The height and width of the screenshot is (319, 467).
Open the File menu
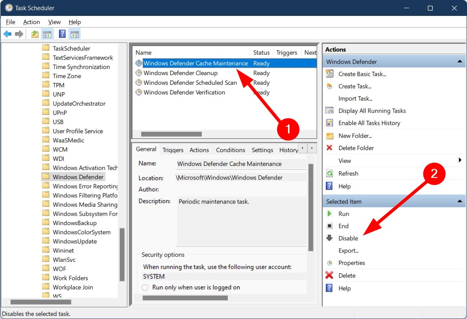pyautogui.click(x=11, y=22)
